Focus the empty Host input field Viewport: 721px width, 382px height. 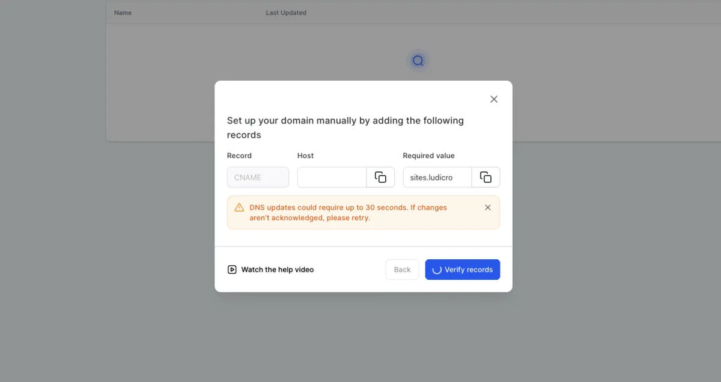pos(332,177)
